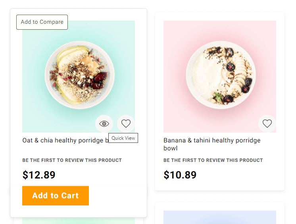Open the partially visible blue product image

[219, 217]
